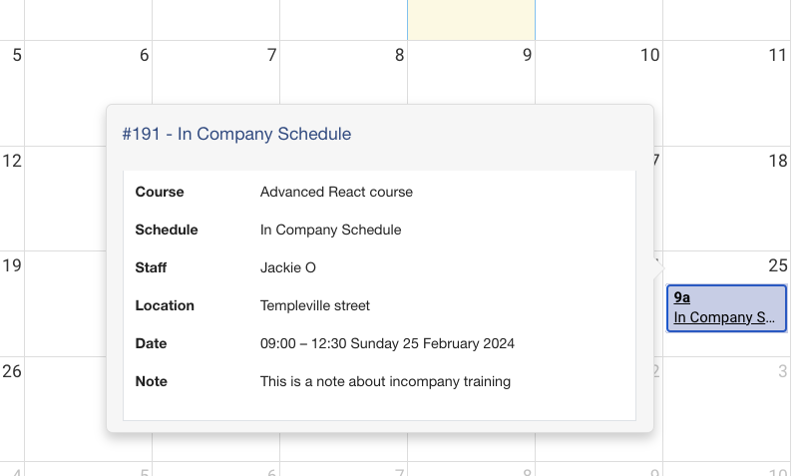Click the February 9 date number

click(x=527, y=56)
